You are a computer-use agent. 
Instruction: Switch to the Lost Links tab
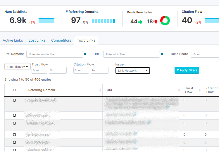point(37,40)
